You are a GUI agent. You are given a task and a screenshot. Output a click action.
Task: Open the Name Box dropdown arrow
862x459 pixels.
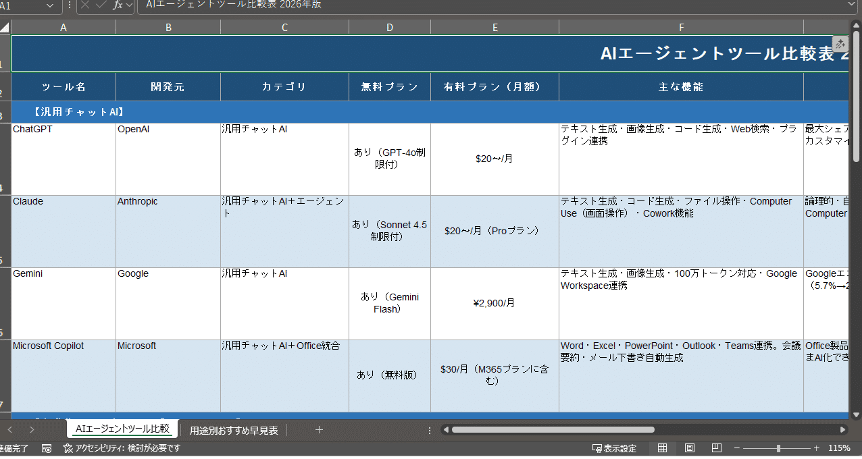(50, 5)
